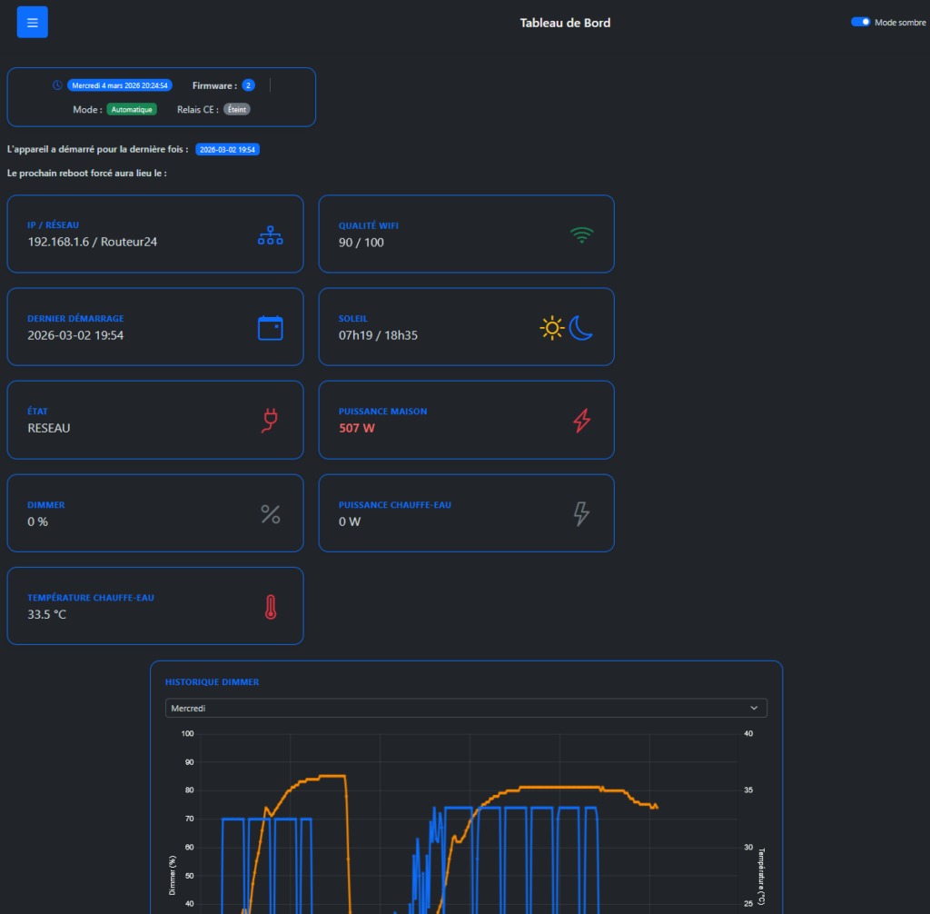Click the red thermometer icon

point(271,607)
